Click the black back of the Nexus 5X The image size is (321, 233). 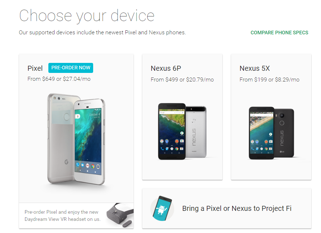point(284,133)
